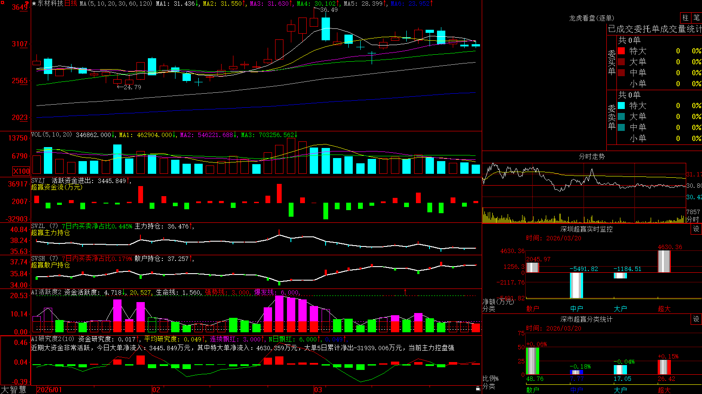Viewport: 702px width, 394px height.
Task: Click the 大户 bar -1184.51 in realtime monitor
Action: [x=620, y=275]
